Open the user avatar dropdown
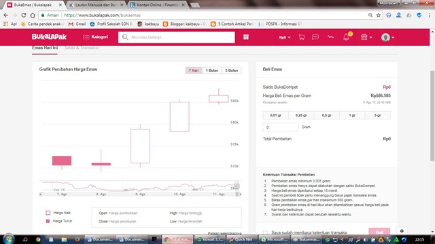This screenshot has width=435, height=244. [387, 37]
